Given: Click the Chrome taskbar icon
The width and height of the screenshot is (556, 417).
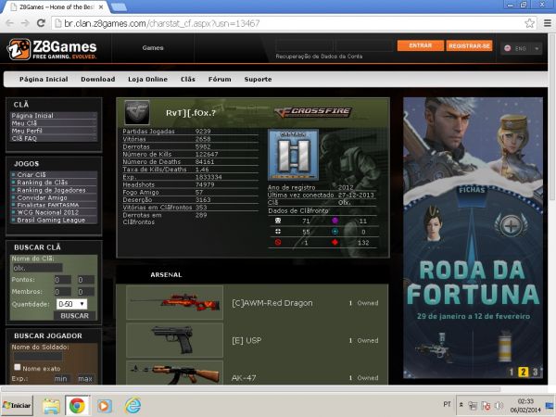Looking at the screenshot, I should click(x=77, y=406).
